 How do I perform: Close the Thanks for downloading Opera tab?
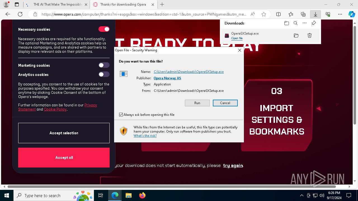coord(152,4)
